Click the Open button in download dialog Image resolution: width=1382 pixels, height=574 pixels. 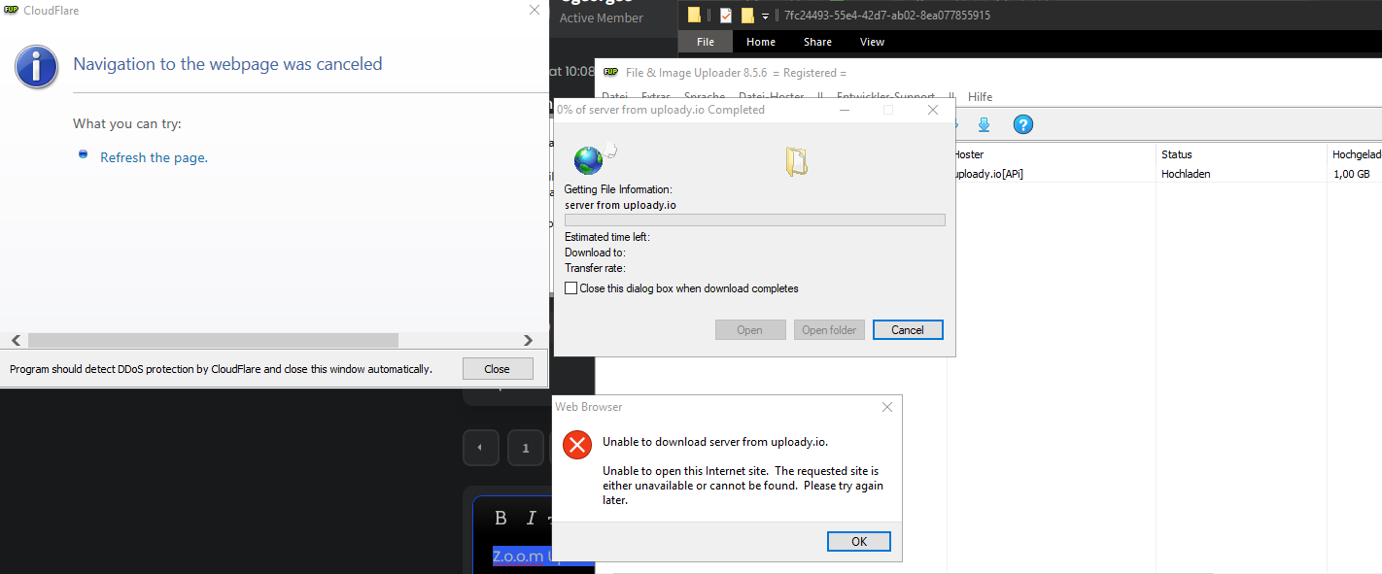[750, 330]
